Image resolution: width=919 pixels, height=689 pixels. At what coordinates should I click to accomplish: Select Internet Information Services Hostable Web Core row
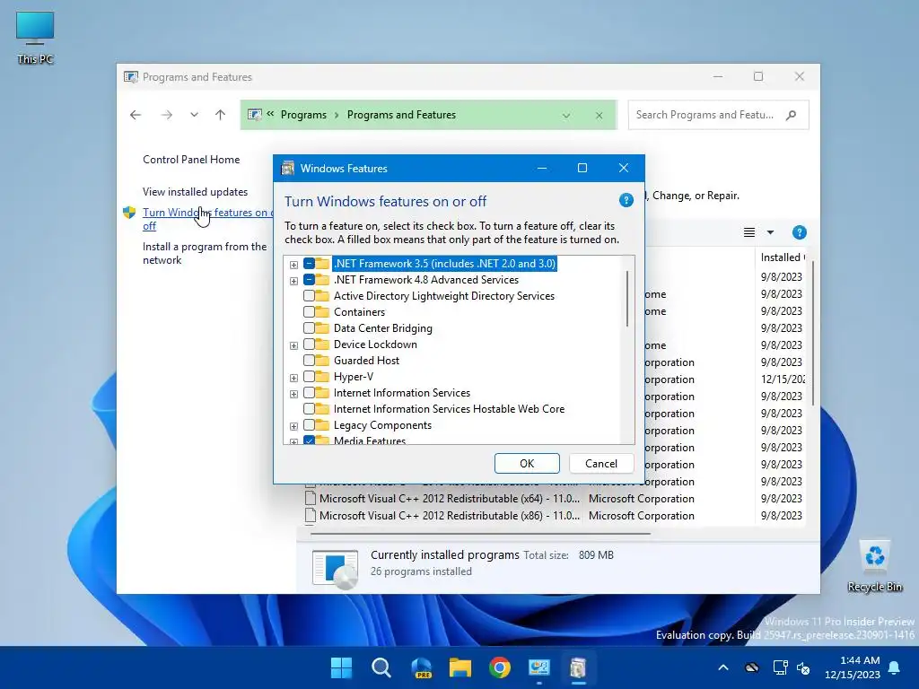tap(449, 409)
